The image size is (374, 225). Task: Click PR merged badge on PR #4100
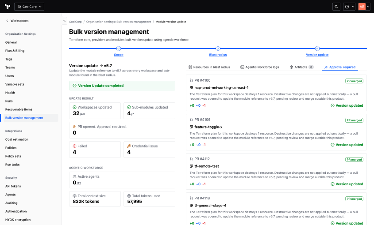(354, 81)
